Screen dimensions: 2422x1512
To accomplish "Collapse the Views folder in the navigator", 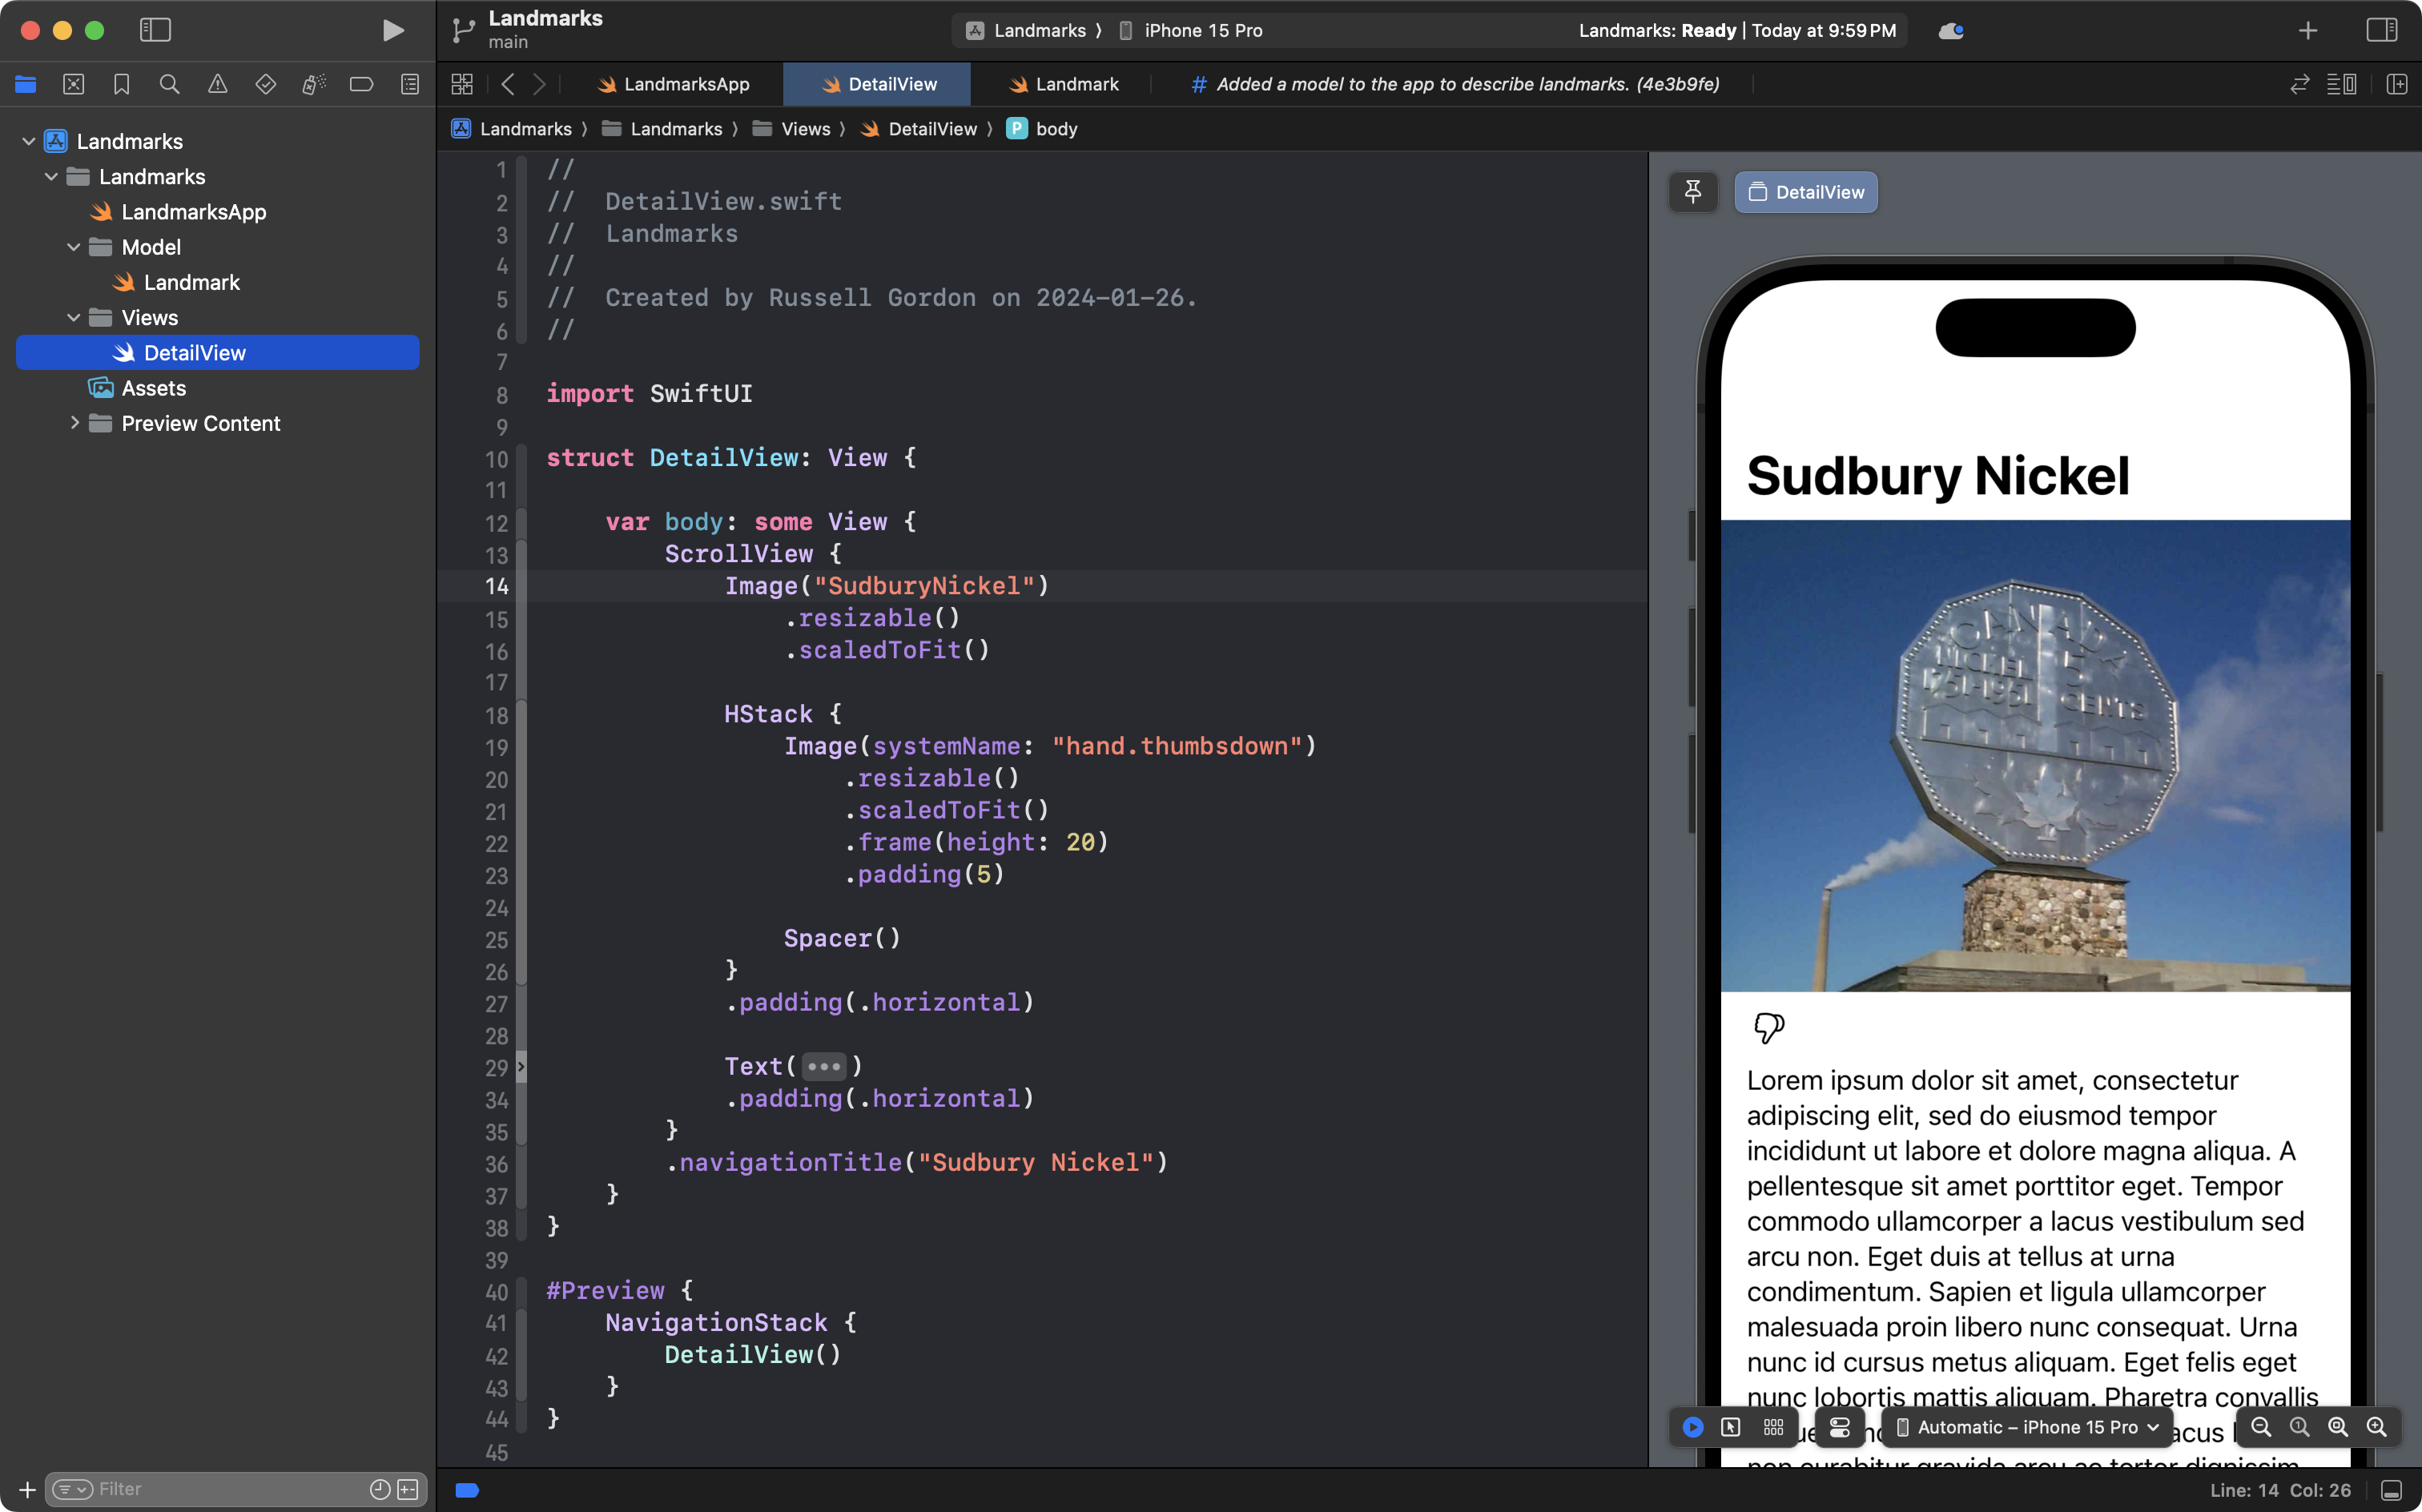I will [73, 317].
